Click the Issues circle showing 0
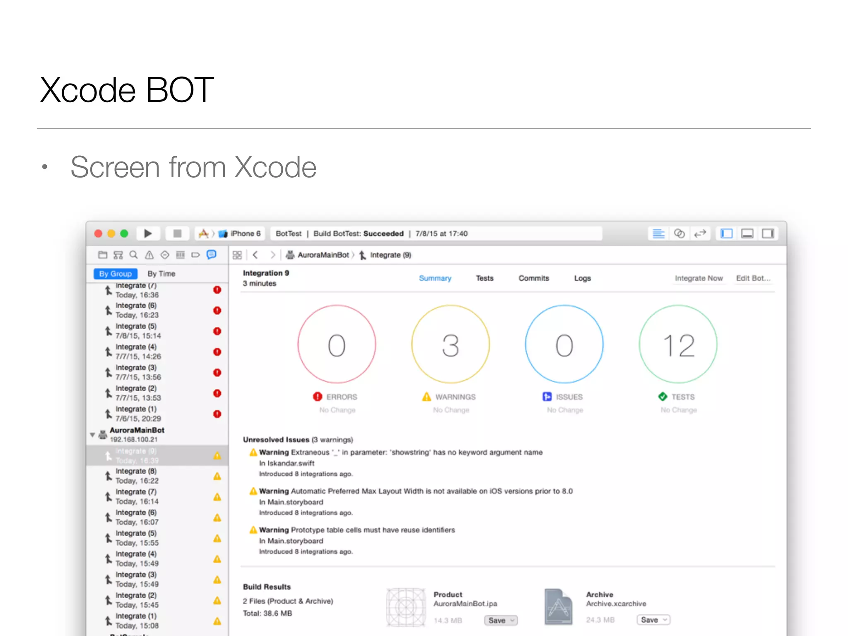The image size is (848, 636). pyautogui.click(x=564, y=344)
